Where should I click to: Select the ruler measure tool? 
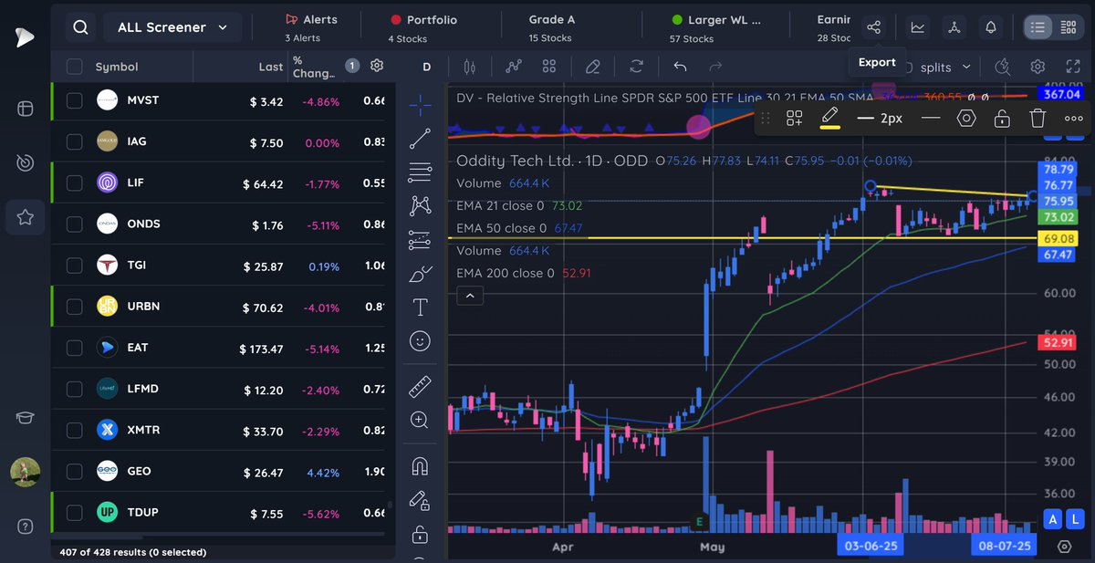[x=420, y=386]
